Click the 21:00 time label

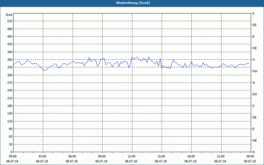click(x=221, y=156)
